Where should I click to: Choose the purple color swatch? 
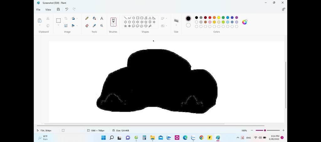[236, 17]
